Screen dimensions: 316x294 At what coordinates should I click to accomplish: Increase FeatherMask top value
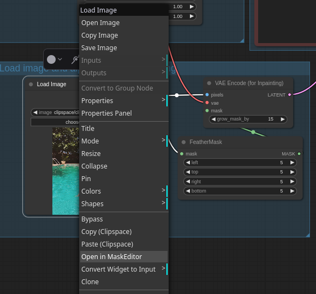click(292, 172)
